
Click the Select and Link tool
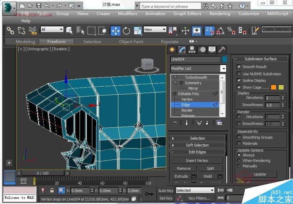click(10, 31)
